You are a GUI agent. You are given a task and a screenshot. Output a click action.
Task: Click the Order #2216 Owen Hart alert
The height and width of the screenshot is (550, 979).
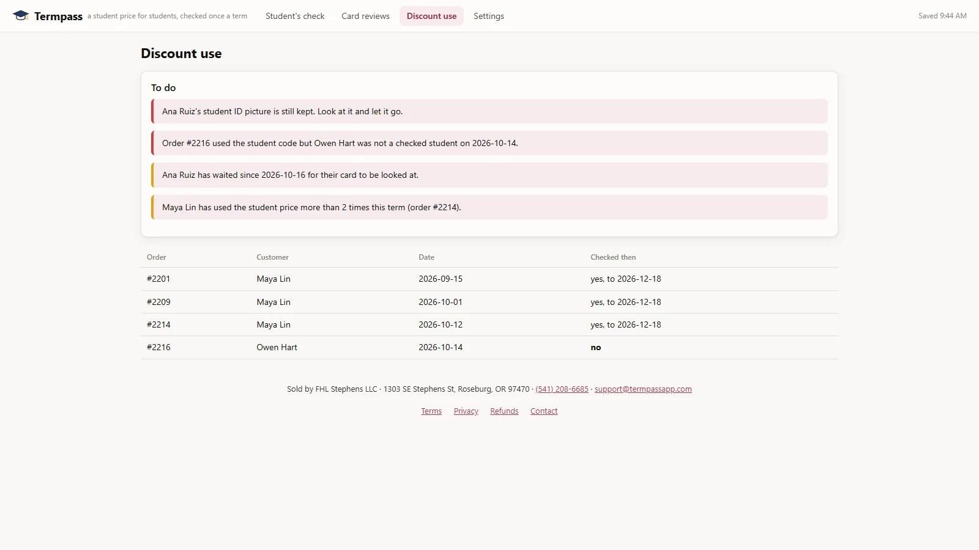coord(489,143)
